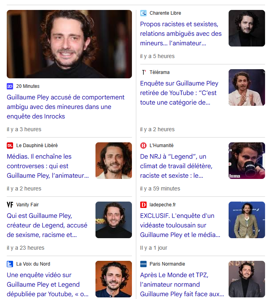Click the '20 Minutes' source name
Image resolution: width=271 pixels, height=299 pixels.
28,86
